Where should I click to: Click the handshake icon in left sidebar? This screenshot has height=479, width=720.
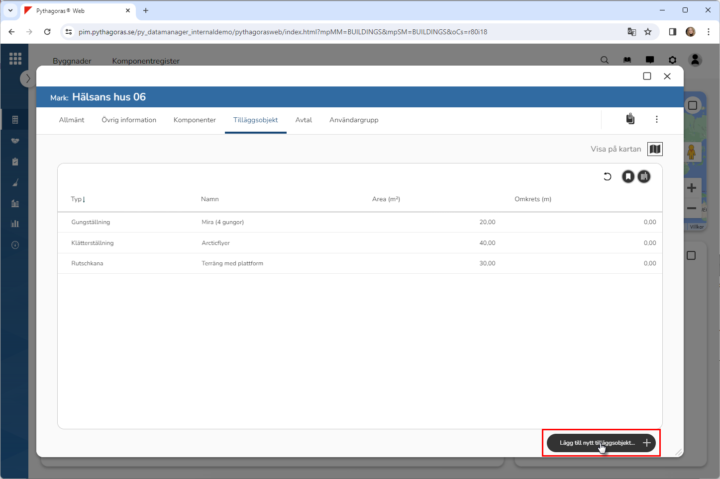[x=15, y=141]
